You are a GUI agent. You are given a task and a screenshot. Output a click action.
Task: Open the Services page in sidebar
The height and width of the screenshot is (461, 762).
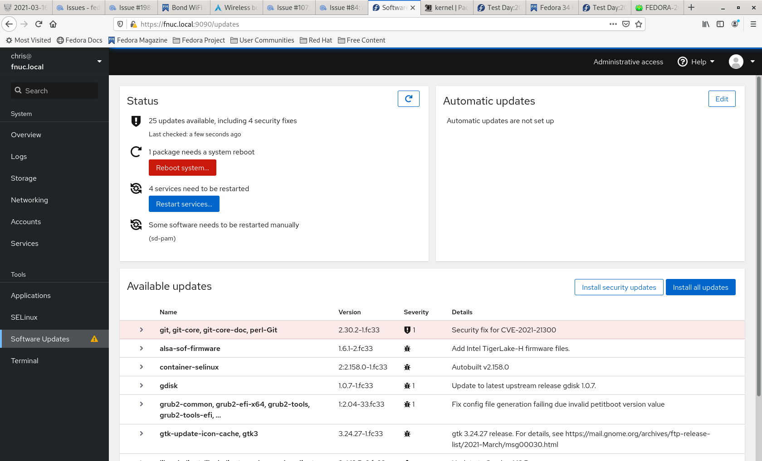click(54, 243)
